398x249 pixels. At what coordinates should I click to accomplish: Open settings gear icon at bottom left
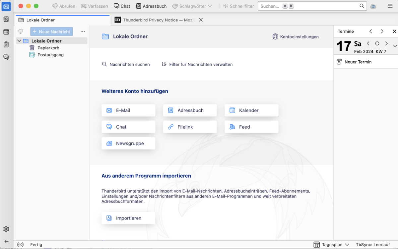click(x=6, y=229)
